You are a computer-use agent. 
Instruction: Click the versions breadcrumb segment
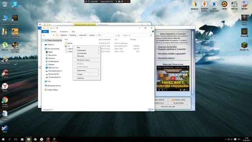pos(92,35)
